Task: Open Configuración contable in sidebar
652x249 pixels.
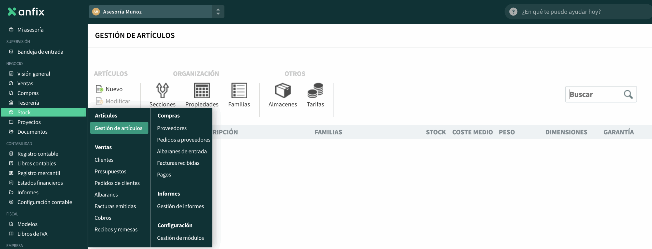Action: (x=45, y=202)
